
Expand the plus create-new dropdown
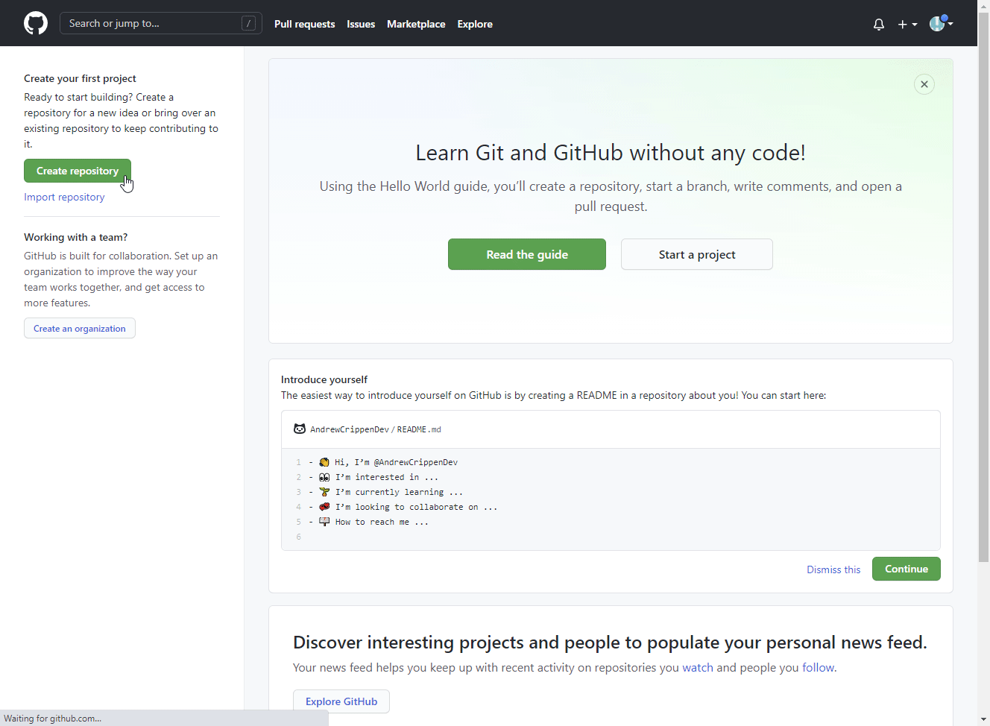907,24
